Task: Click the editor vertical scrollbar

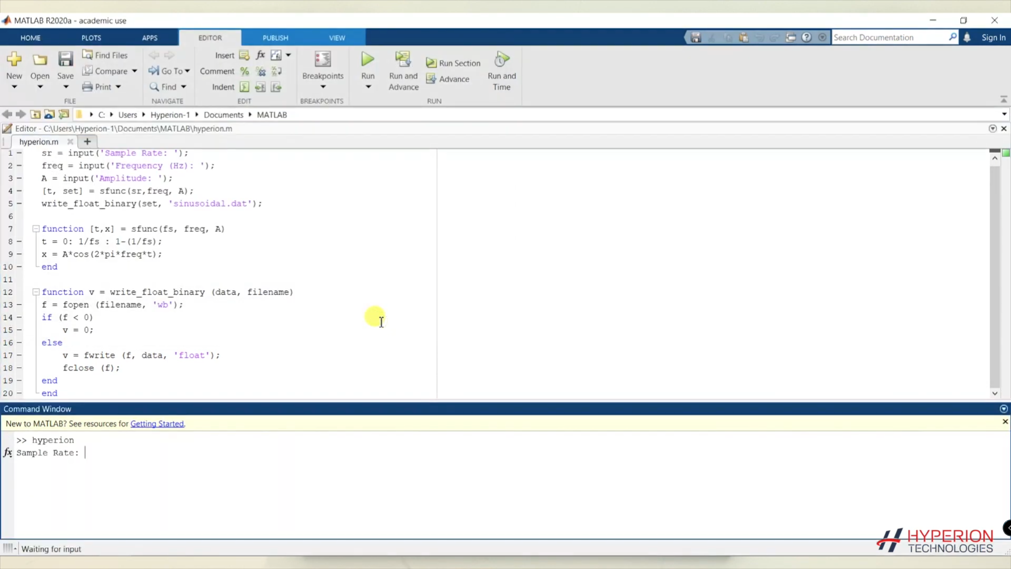Action: point(994,277)
